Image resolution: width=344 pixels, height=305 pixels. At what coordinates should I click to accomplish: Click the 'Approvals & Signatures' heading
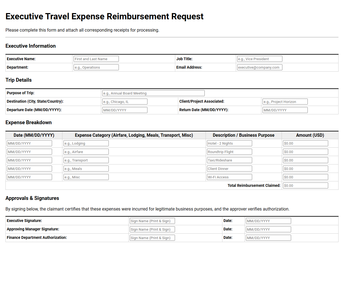(32, 198)
